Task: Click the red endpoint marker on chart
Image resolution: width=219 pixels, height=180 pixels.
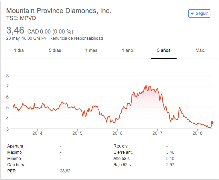Action: tap(212, 123)
